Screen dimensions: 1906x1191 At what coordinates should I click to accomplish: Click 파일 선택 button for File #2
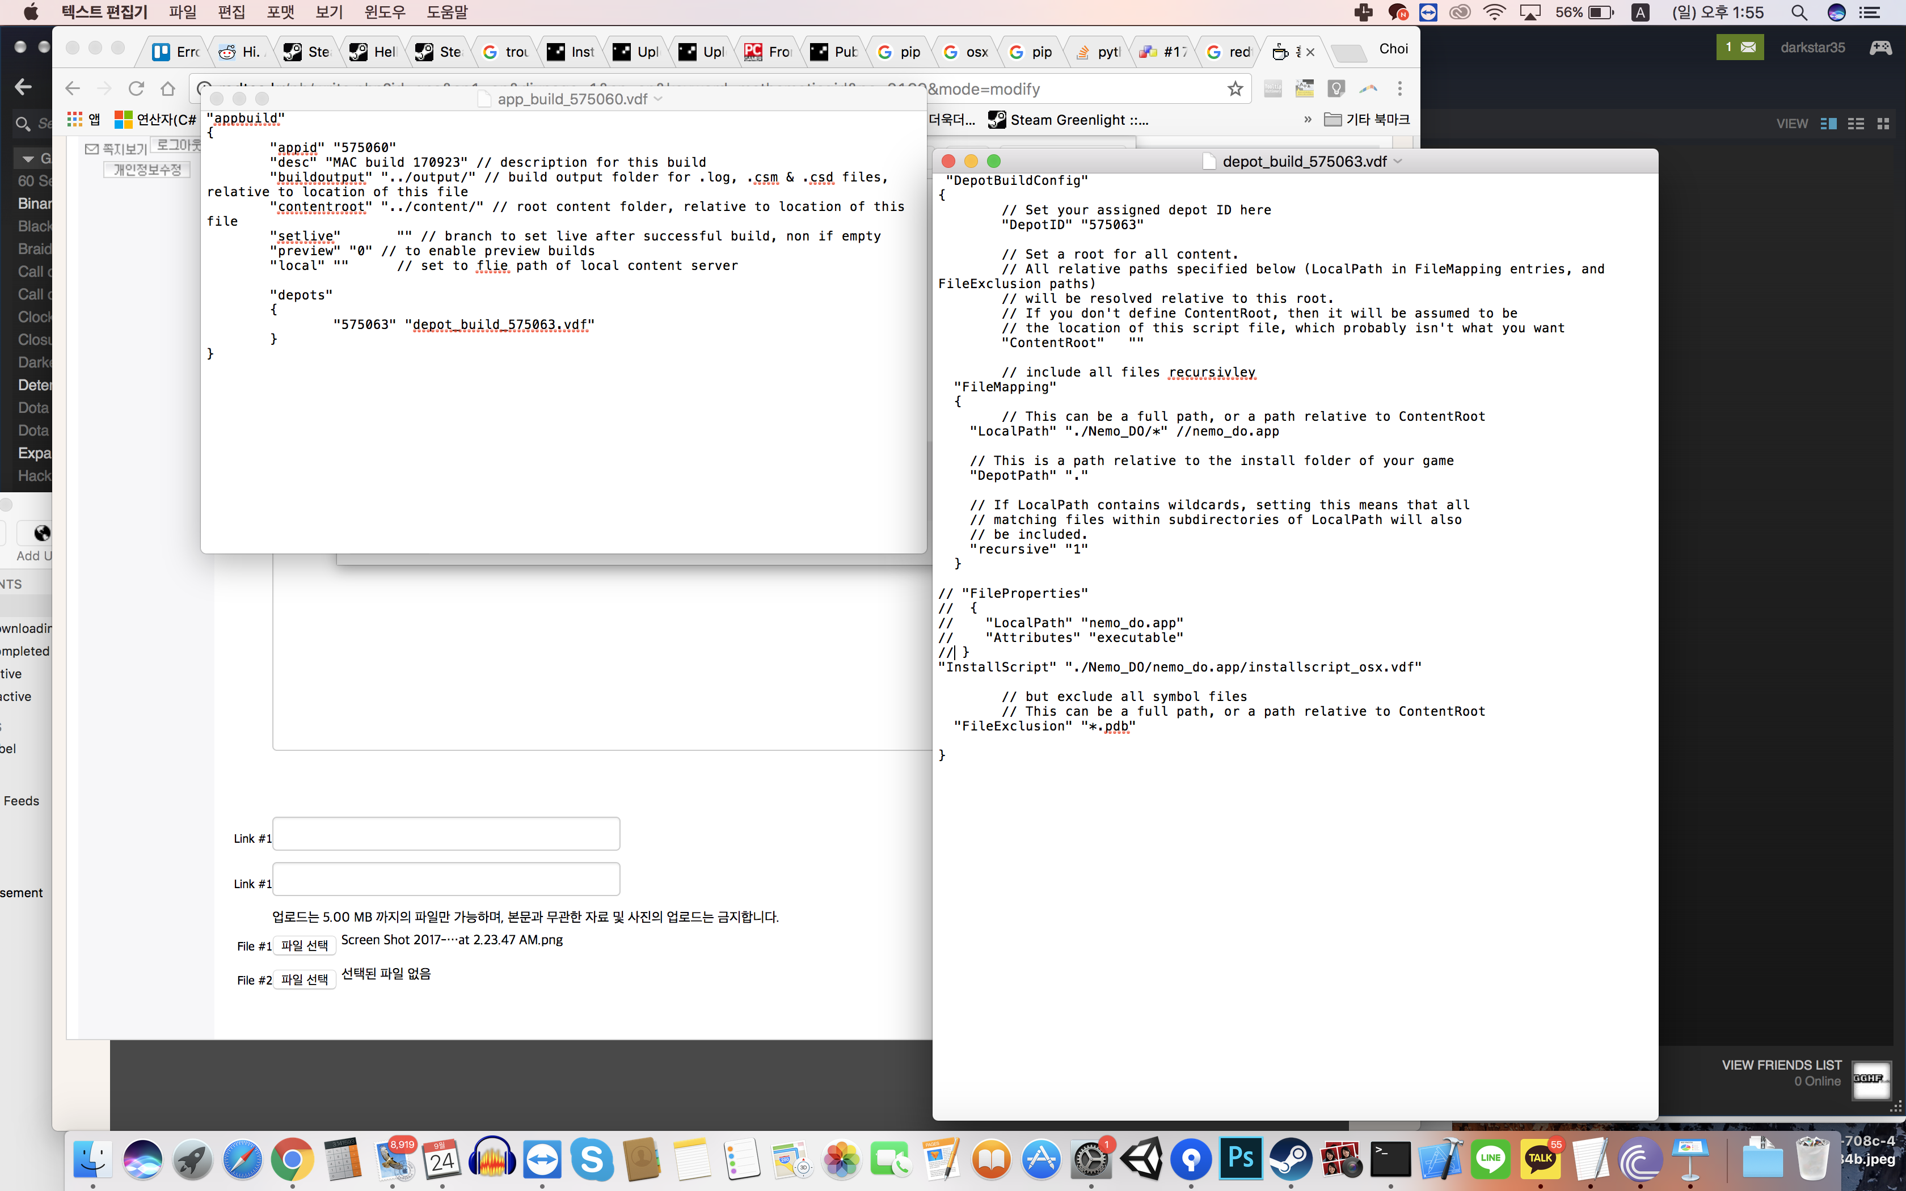click(x=305, y=979)
